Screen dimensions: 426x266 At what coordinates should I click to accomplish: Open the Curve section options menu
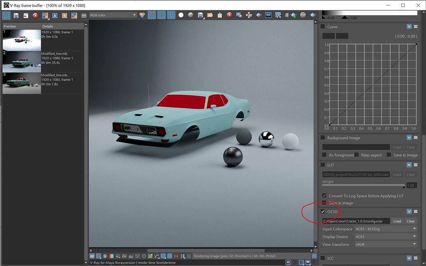[x=416, y=27]
